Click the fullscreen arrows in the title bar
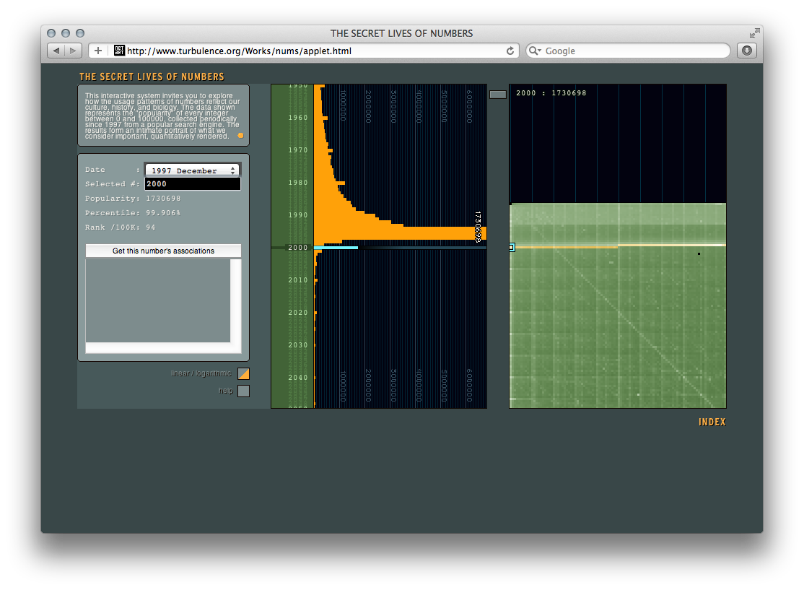This screenshot has width=804, height=590. pos(754,33)
